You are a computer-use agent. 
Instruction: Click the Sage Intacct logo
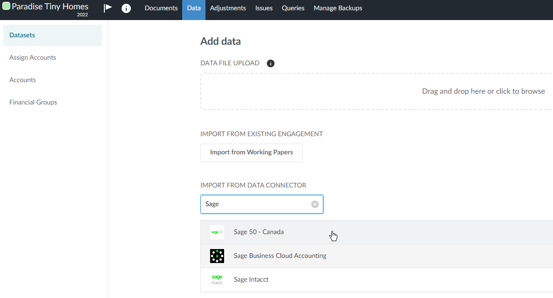click(x=217, y=279)
